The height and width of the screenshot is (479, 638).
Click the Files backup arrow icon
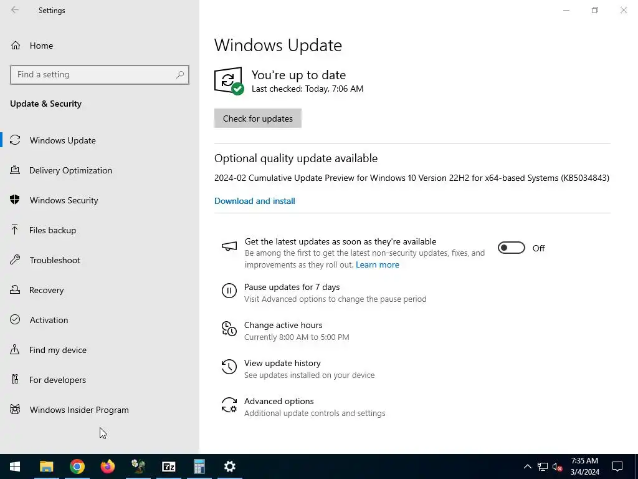[x=15, y=230]
